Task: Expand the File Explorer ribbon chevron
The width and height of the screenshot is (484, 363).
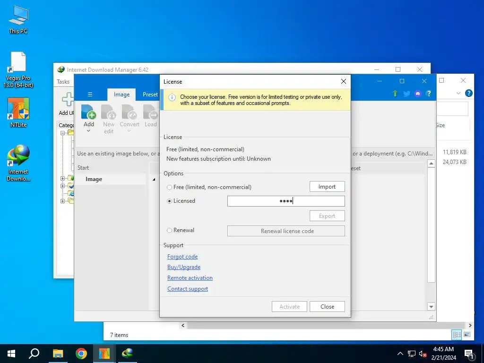Action: tap(458, 93)
